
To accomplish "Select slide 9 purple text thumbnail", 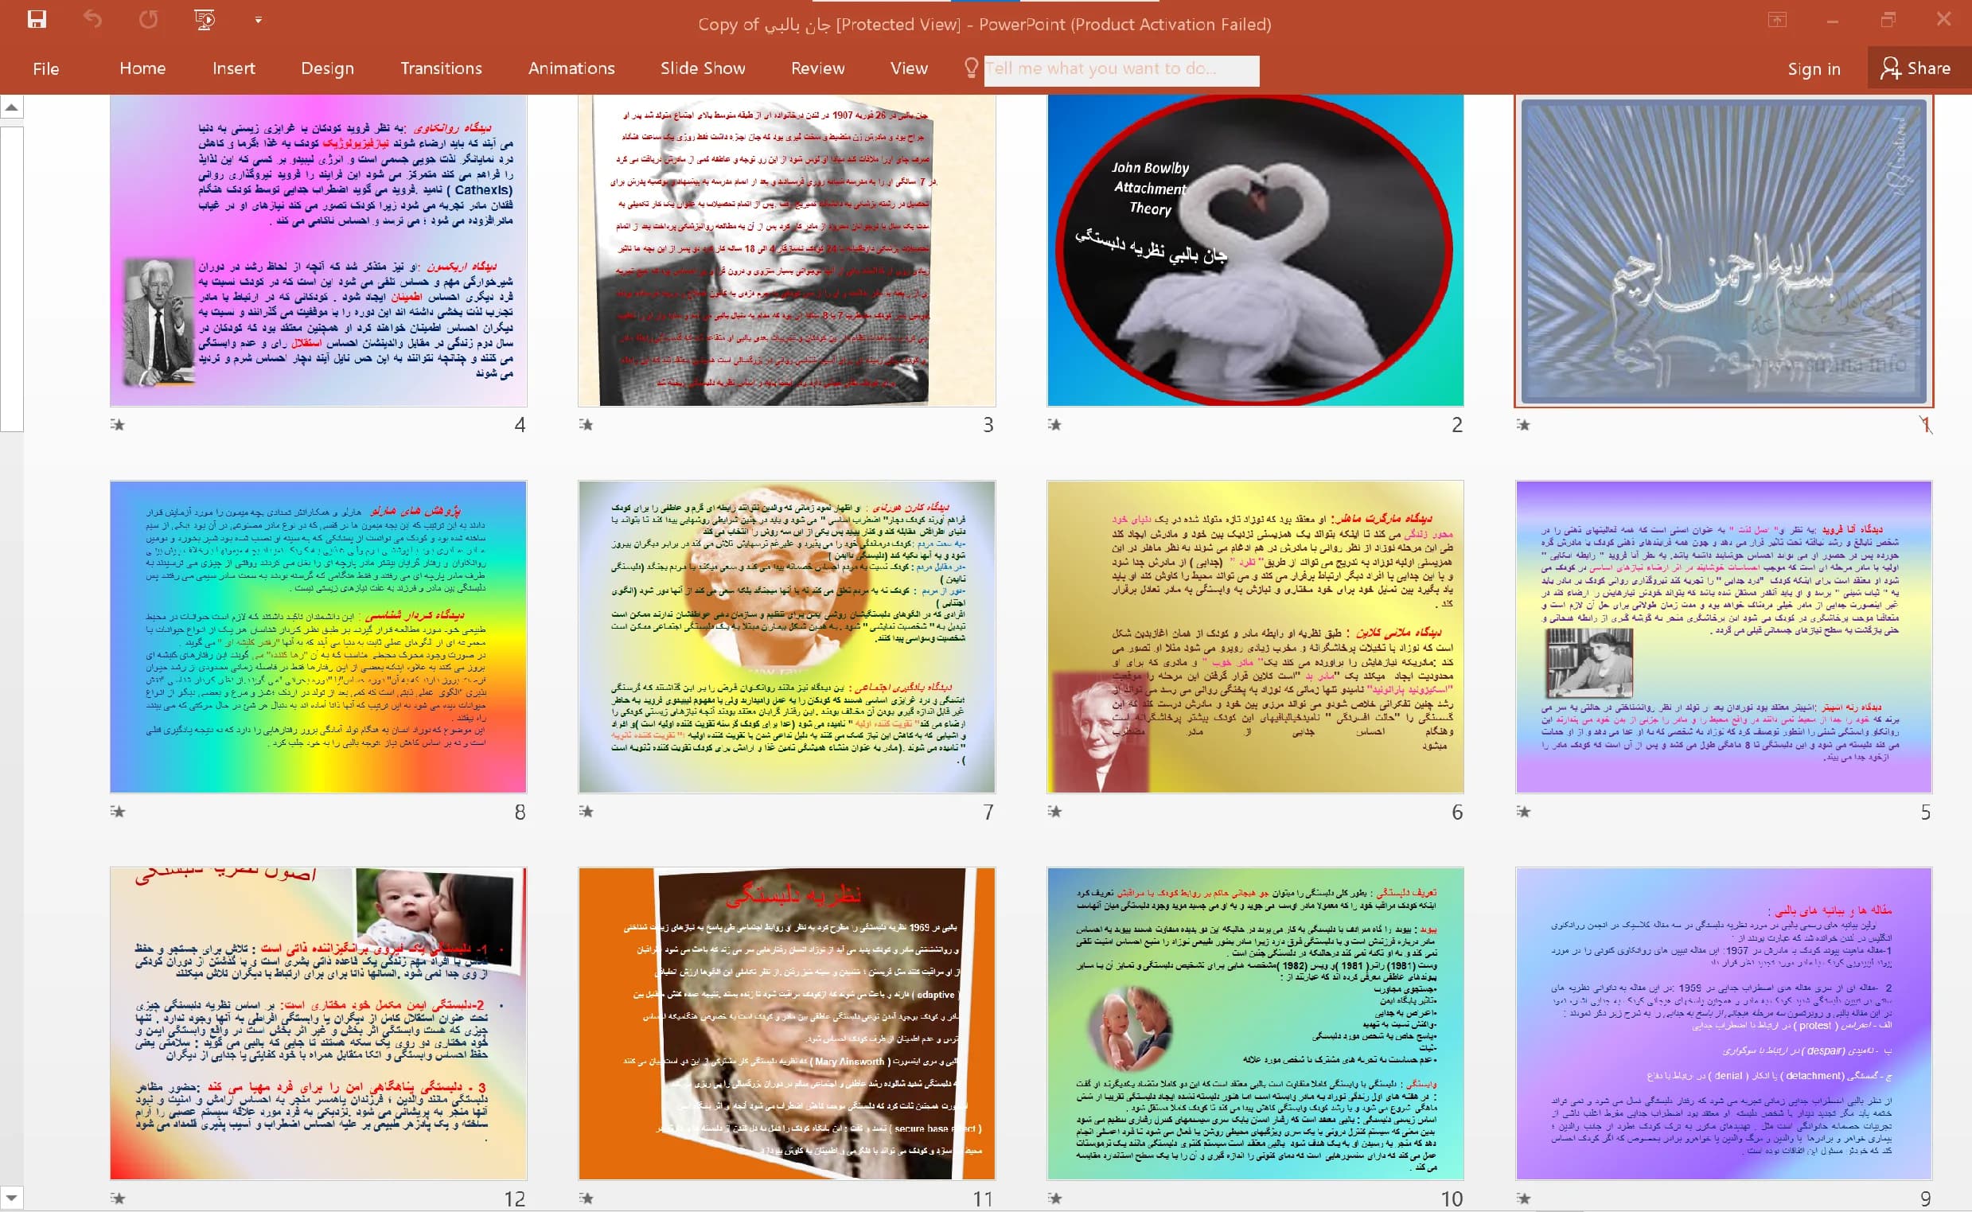I will pyautogui.click(x=1724, y=1023).
